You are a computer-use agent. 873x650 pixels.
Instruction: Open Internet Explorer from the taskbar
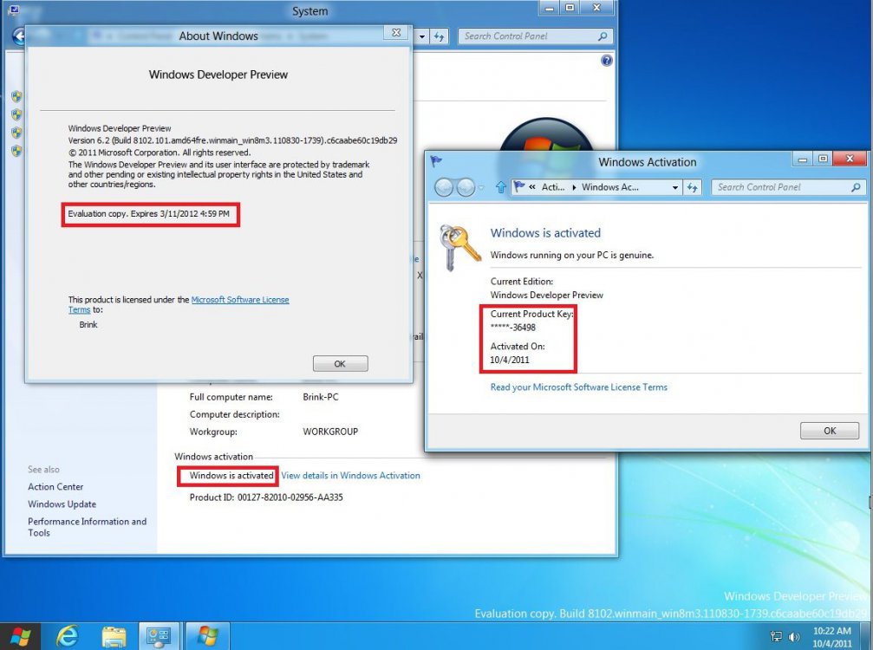pyautogui.click(x=67, y=637)
